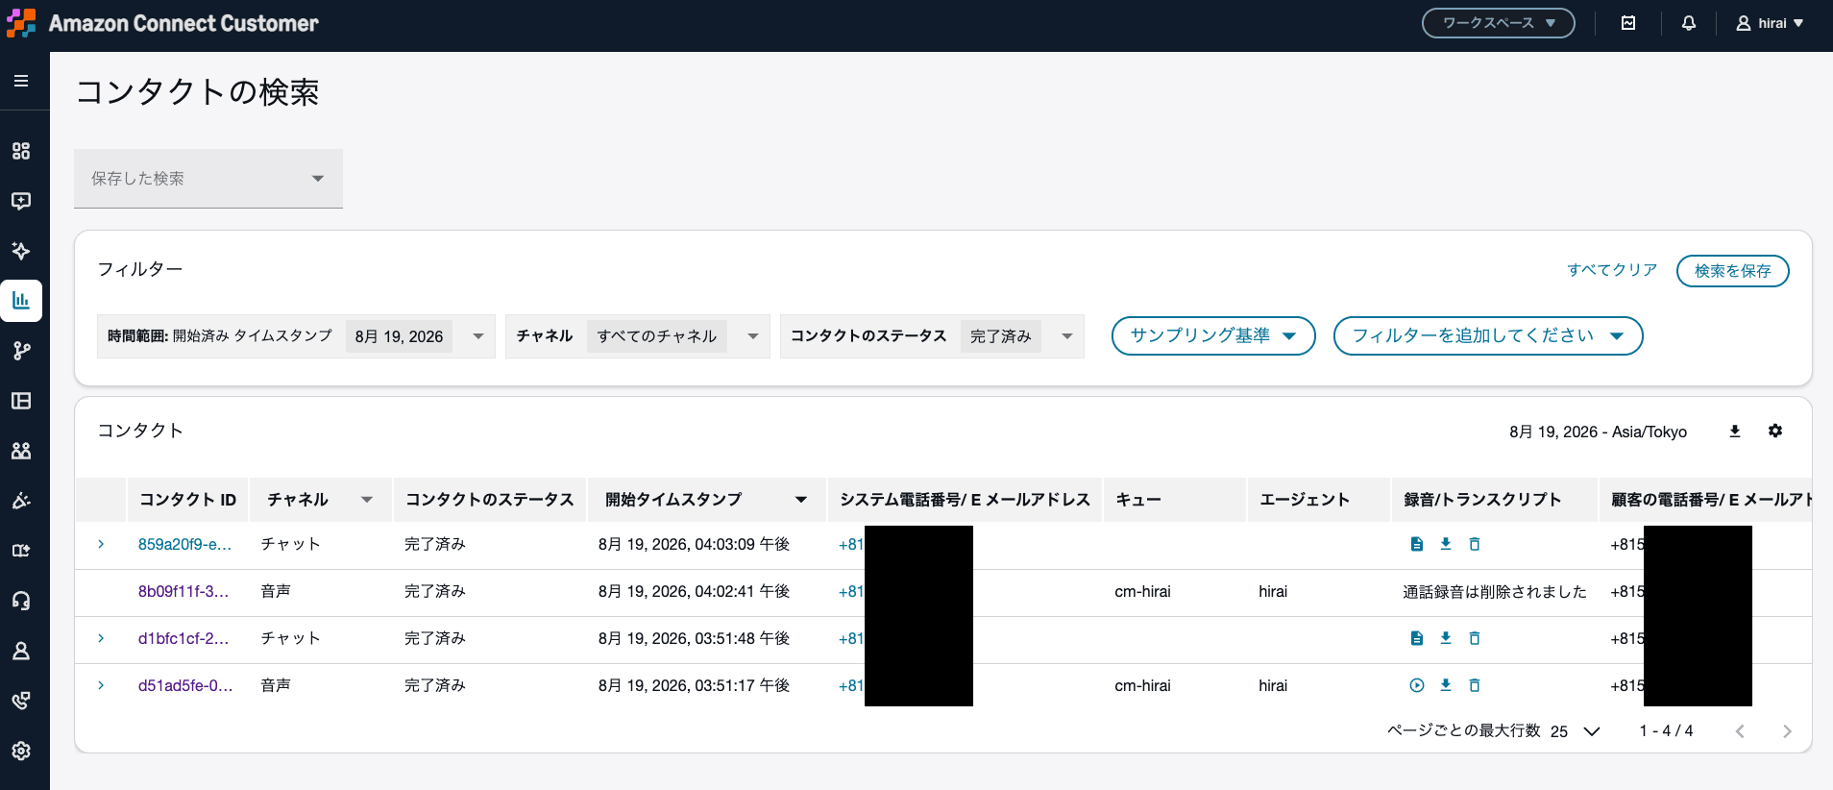Click 04:03:09 timestamp cell
The height and width of the screenshot is (790, 1833).
point(694,544)
